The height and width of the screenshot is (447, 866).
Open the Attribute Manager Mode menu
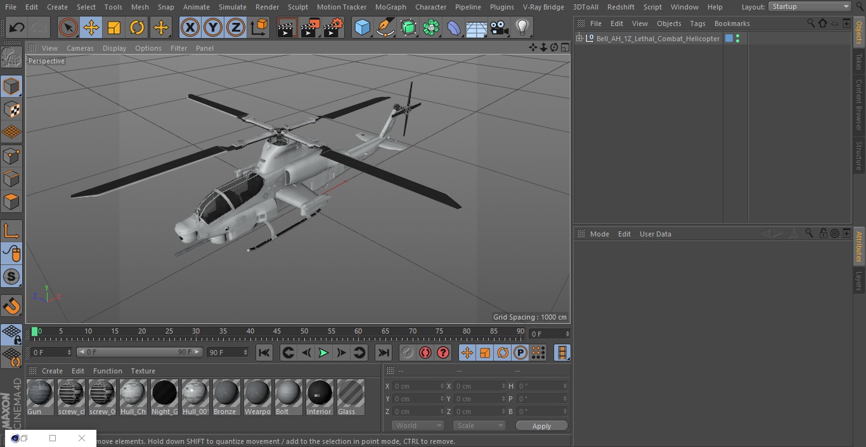point(599,234)
